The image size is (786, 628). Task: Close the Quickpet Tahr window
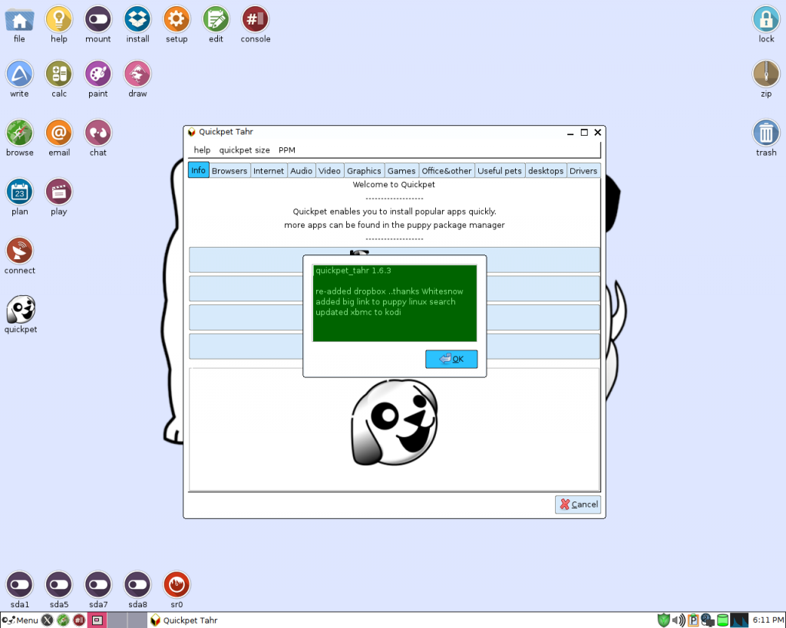597,132
